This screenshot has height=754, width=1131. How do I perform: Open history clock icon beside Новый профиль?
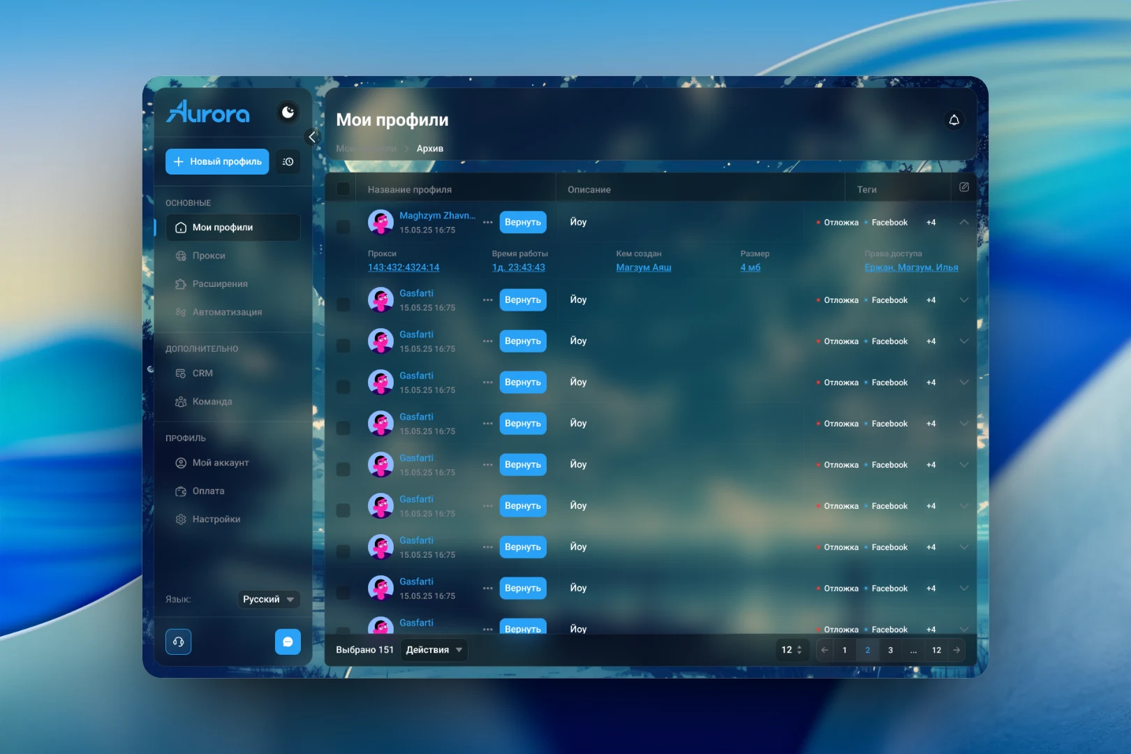coord(288,161)
